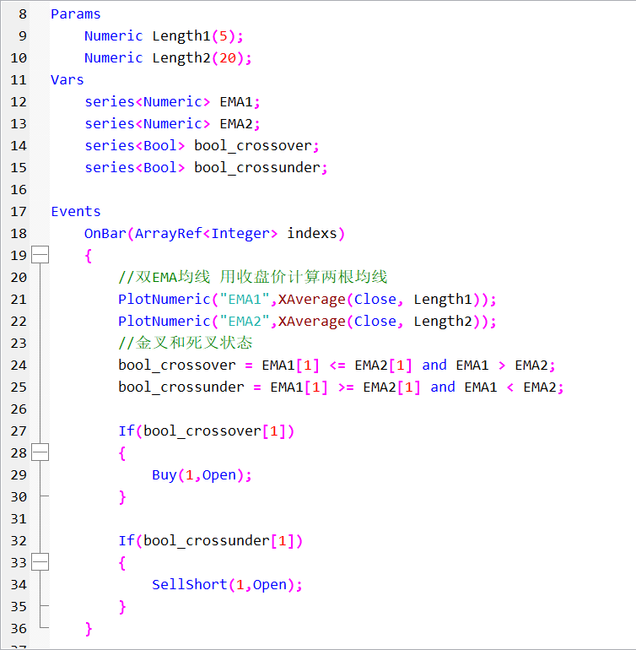Click the 金叉和死叉状态 comment line
Viewport: 636px width, 650px height.
186,343
